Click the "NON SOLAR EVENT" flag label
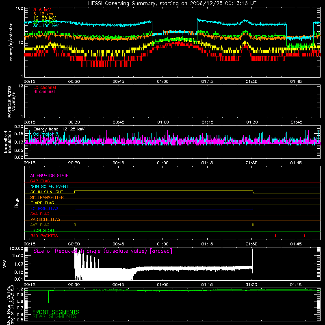 point(49,186)
